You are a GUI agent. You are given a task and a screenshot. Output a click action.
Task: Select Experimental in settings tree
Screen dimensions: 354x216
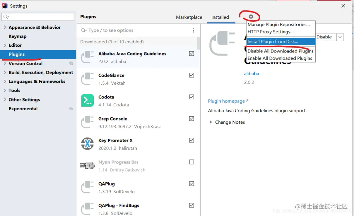point(23,109)
